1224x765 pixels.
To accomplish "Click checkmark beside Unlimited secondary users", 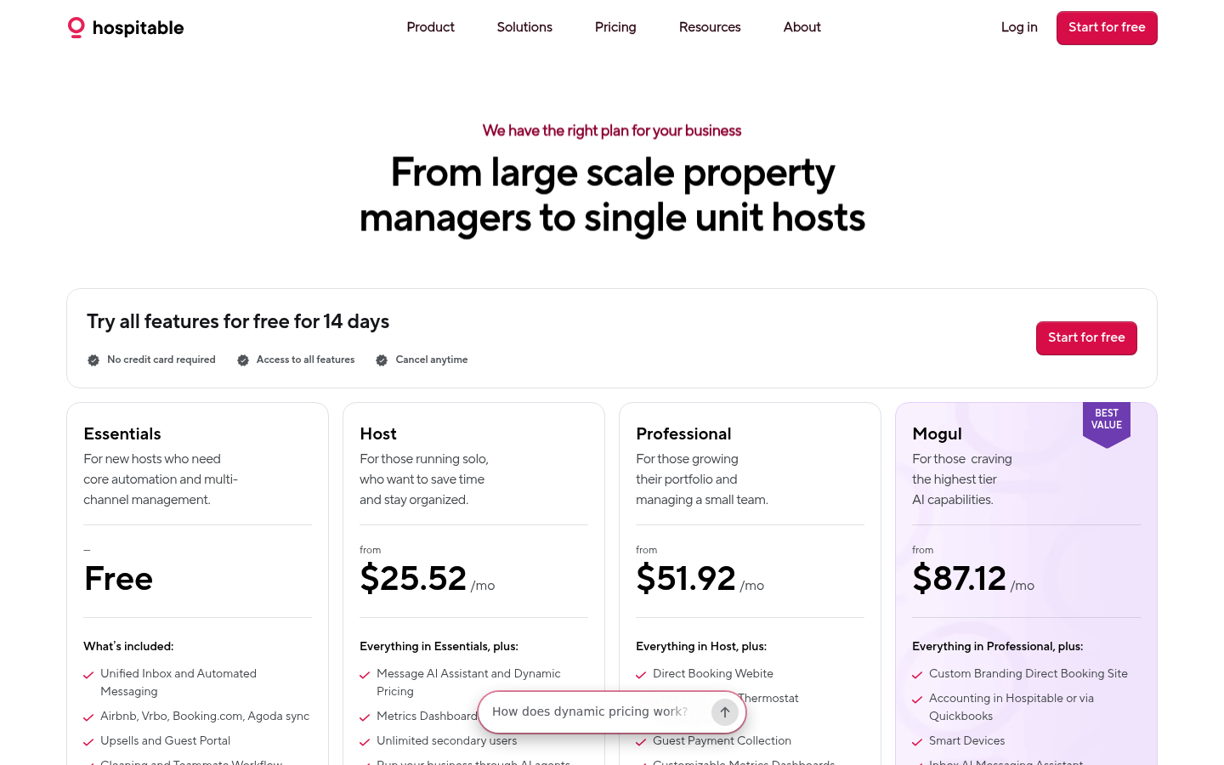I will 365,742.
